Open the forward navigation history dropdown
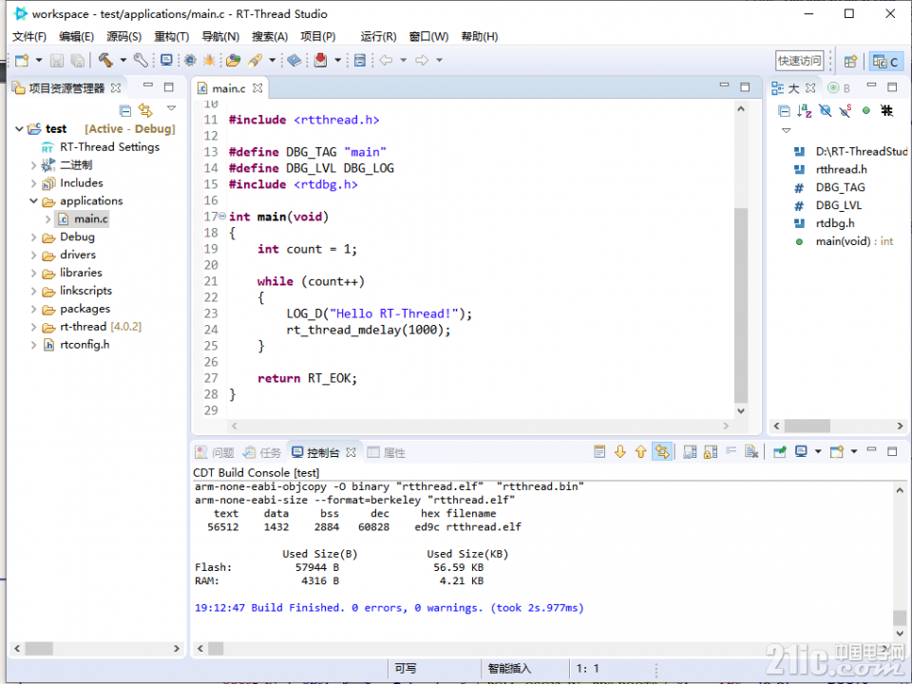Viewport: 912px width, 684px height. 439,60
